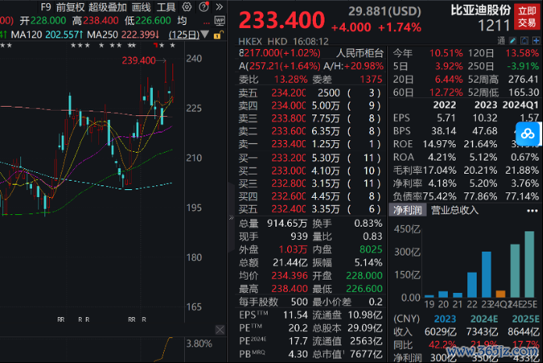Click the blue cloud floating icon

pos(527,133)
